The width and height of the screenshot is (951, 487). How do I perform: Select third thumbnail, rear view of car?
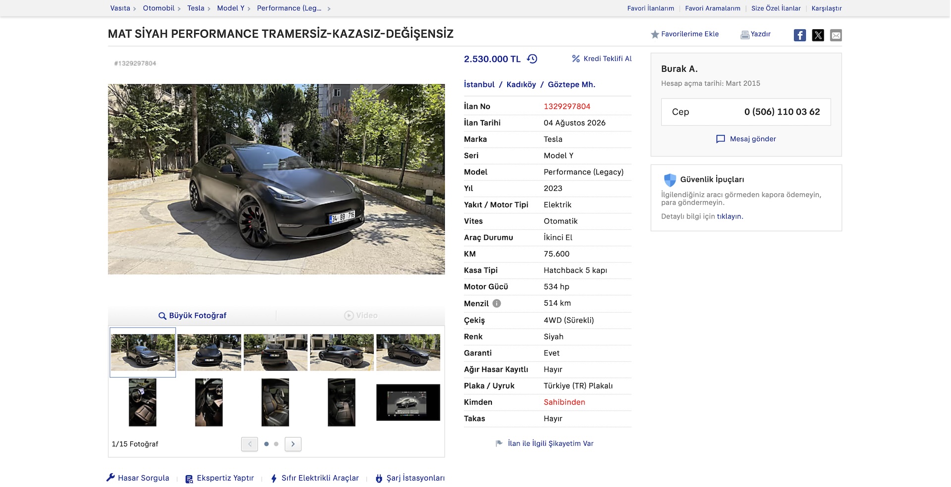275,352
